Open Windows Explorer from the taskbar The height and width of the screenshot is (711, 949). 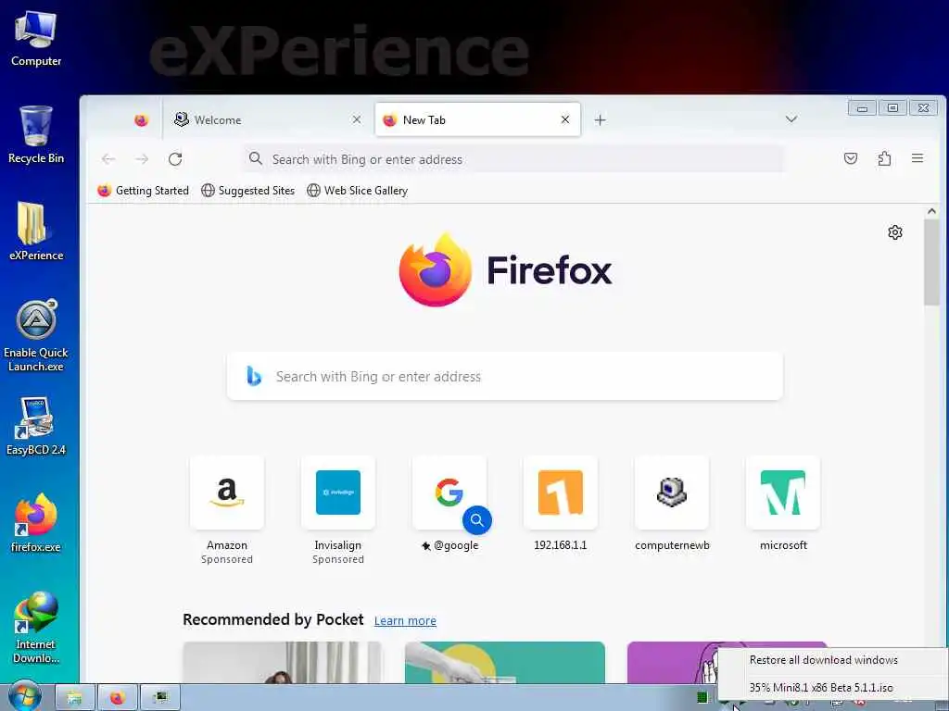coord(75,698)
